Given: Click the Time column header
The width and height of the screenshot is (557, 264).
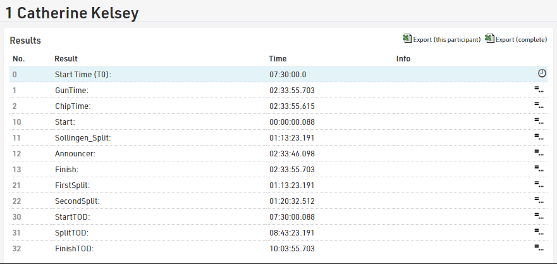Looking at the screenshot, I should click(x=278, y=59).
